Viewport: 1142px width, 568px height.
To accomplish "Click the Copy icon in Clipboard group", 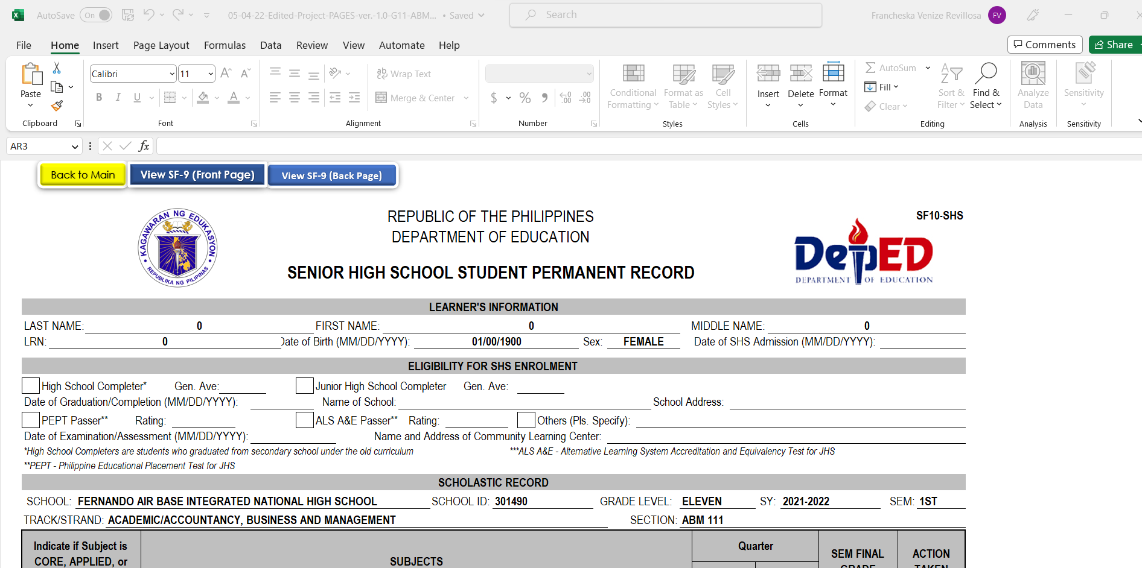I will coord(57,87).
